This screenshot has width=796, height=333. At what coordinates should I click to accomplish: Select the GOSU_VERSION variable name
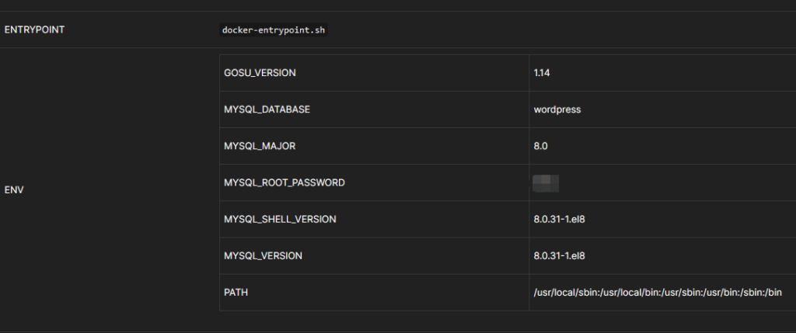(260, 73)
